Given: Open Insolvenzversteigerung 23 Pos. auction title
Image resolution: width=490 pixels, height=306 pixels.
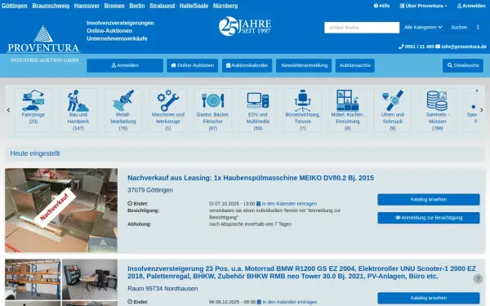Looking at the screenshot, I should point(301,273).
